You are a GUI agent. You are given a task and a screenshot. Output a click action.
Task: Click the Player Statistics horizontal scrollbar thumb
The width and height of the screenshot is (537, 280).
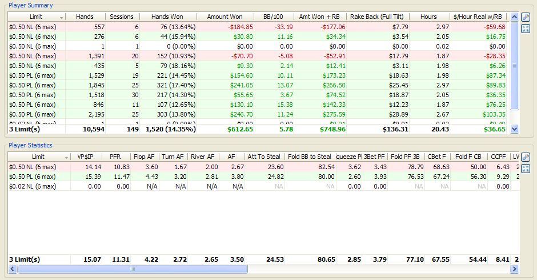click(x=131, y=269)
